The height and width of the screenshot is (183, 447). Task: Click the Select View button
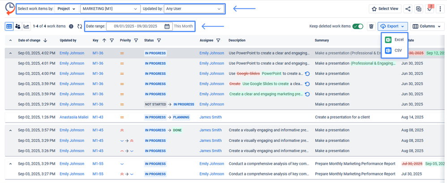pos(385,9)
